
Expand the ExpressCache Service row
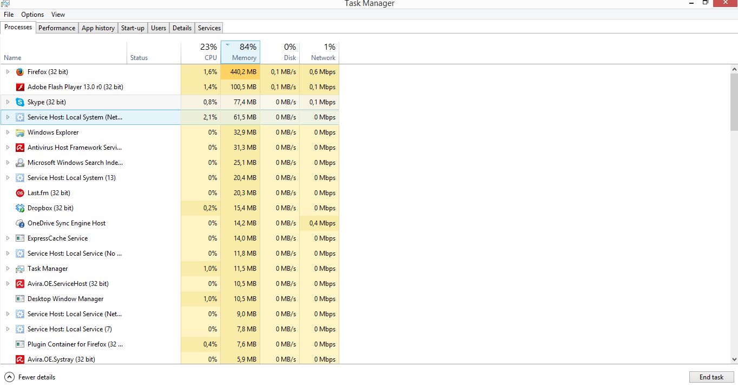tap(8, 238)
